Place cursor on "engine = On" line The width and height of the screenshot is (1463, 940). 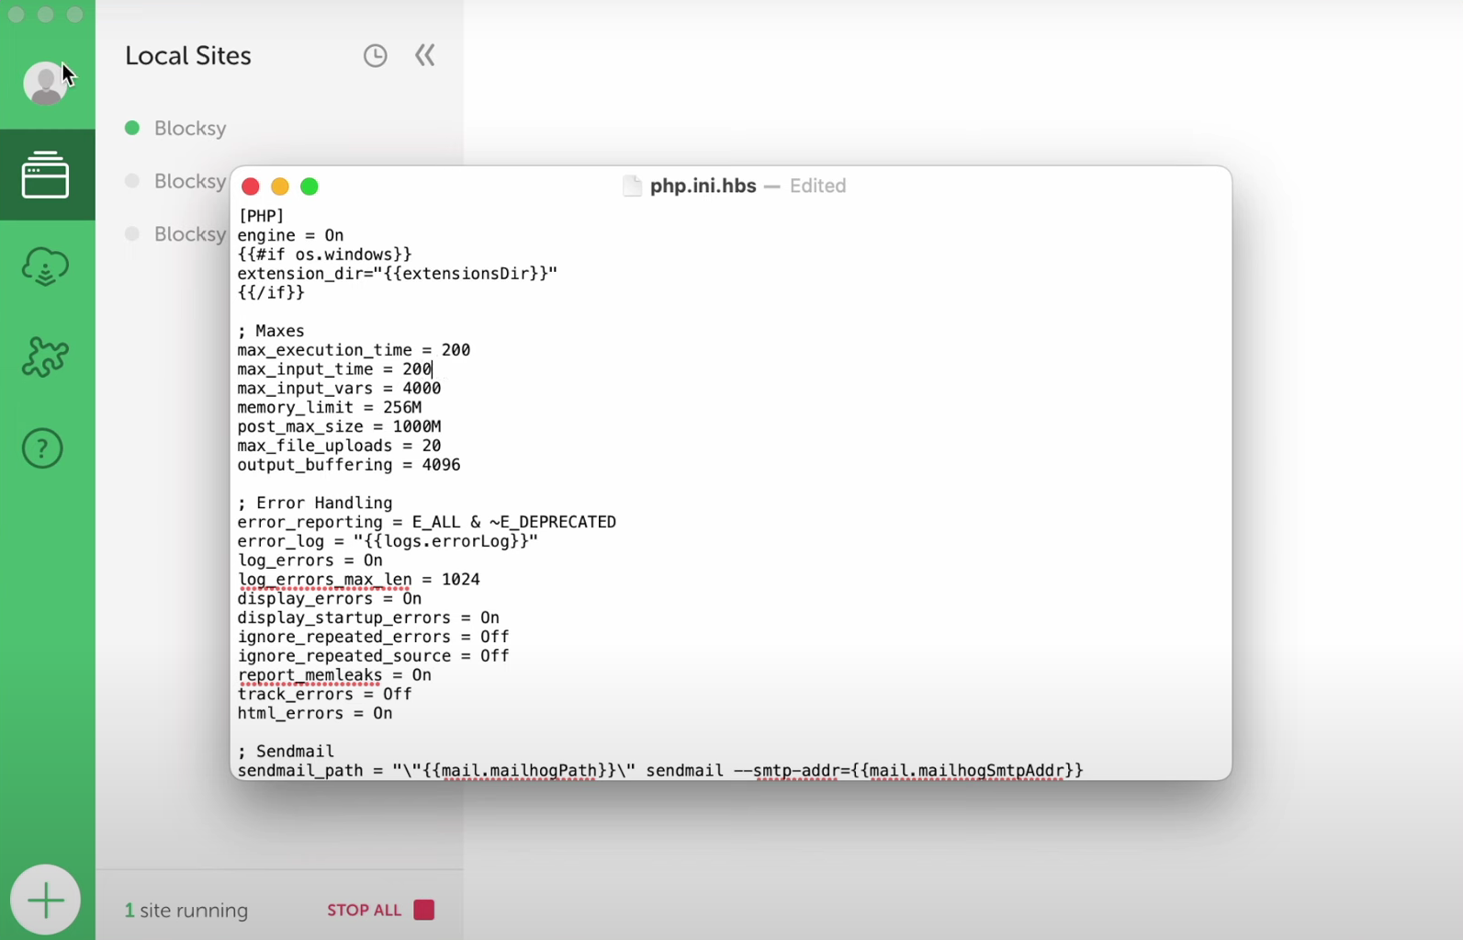(291, 235)
